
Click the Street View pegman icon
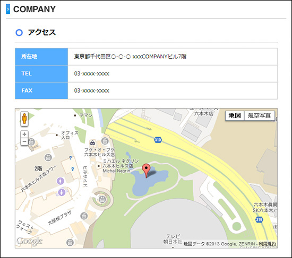[x=24, y=119]
